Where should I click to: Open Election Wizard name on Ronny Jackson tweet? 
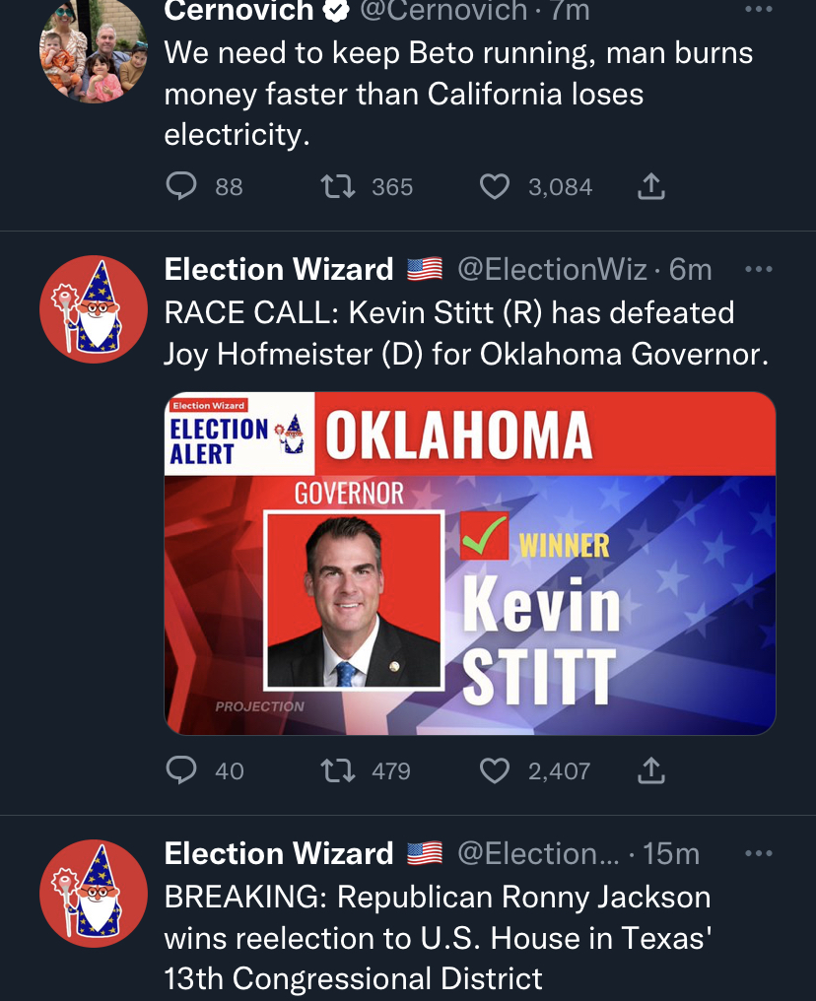click(278, 853)
